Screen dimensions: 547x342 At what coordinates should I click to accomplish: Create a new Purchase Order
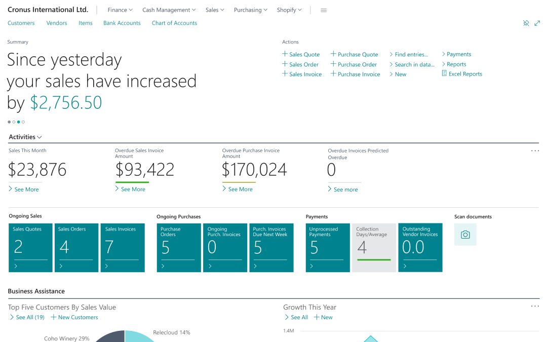click(x=354, y=64)
